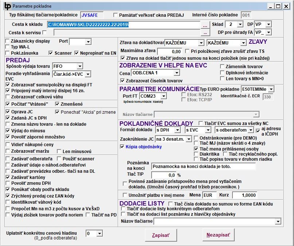Screen dimensions: 294x246
Task: Enable Tlačiť EVC sumou za všetky NC
Action: coord(201,124)
